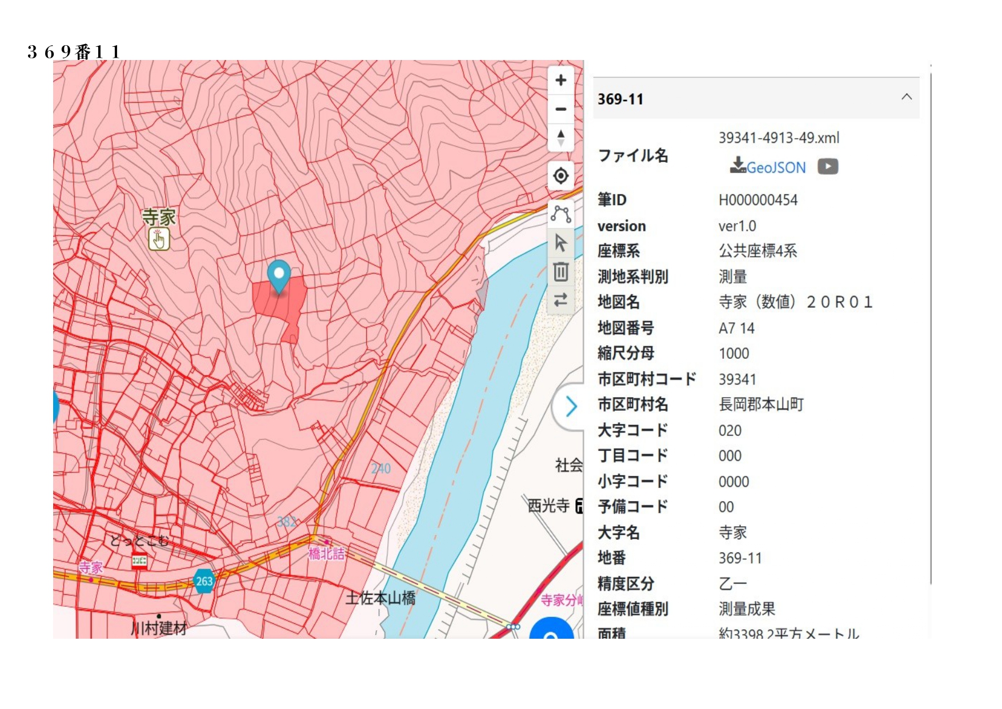This screenshot has width=1002, height=709.
Task: Click the 地図番号 value A7 14
Action: (736, 329)
